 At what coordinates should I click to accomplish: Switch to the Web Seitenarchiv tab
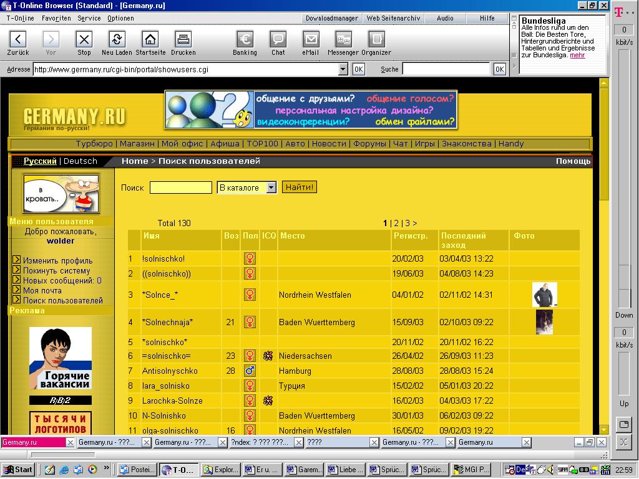click(x=393, y=18)
